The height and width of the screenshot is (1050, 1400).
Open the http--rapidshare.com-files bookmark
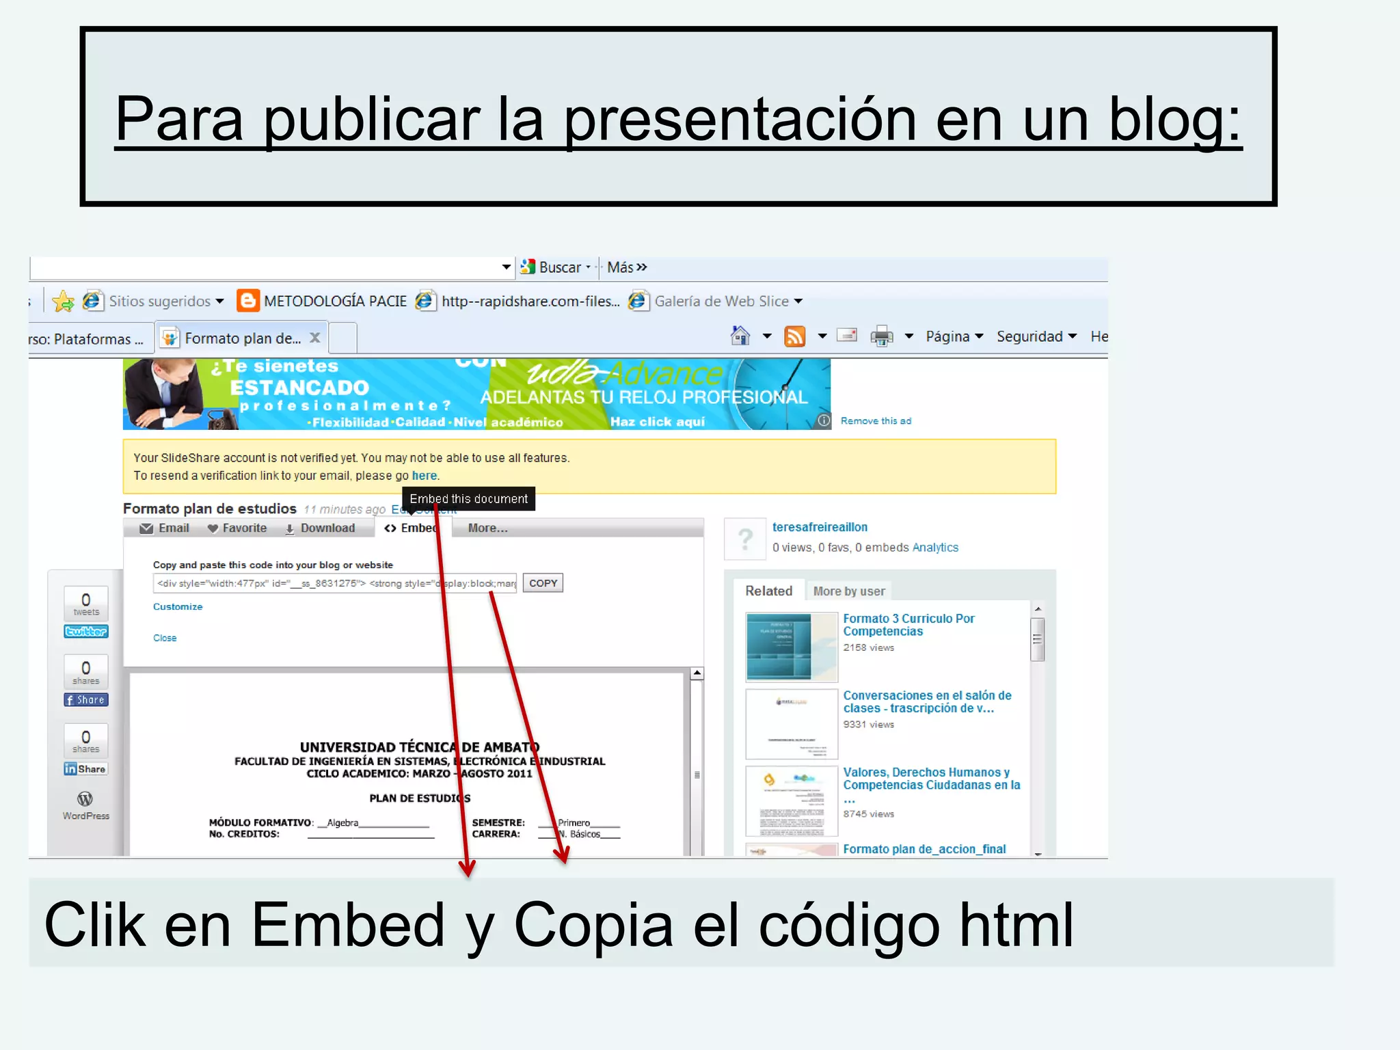pos(518,301)
